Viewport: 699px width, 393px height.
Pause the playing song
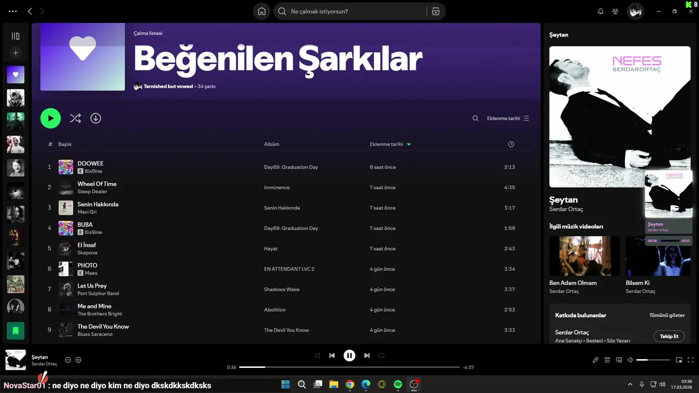pyautogui.click(x=349, y=355)
